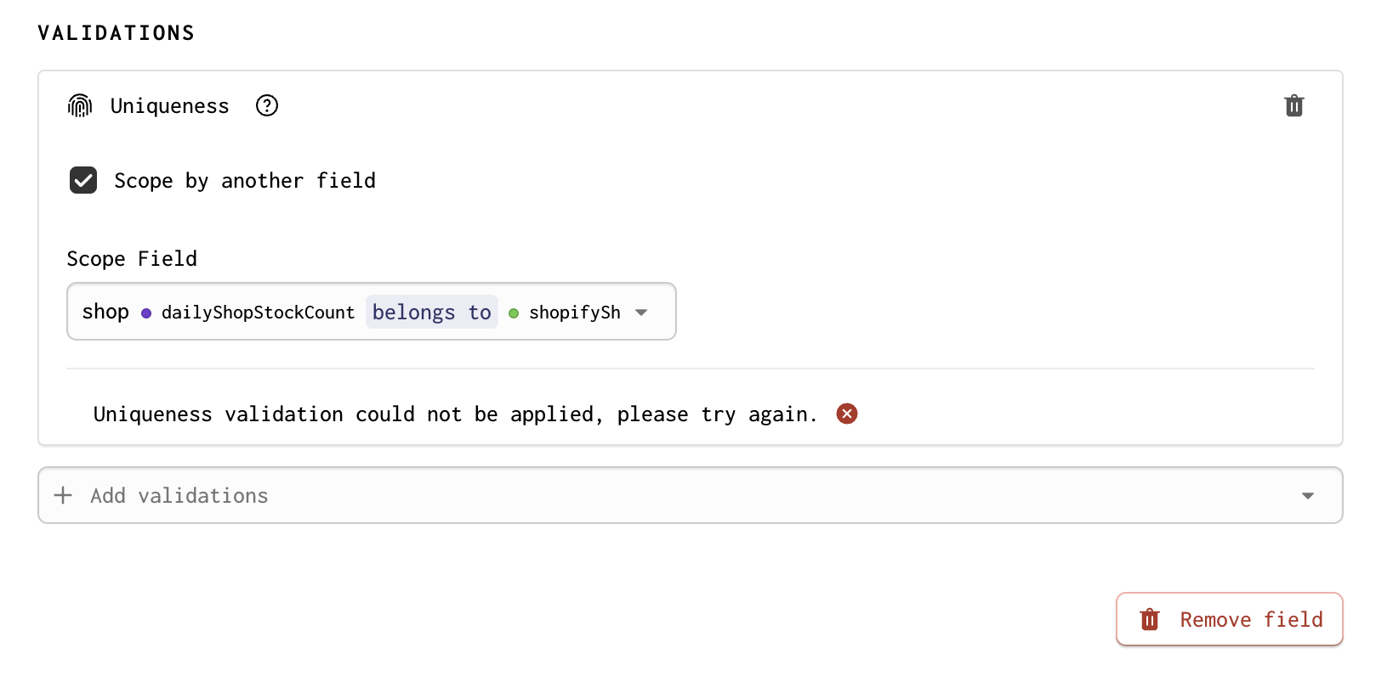Click the green dot before shopifySh

pos(514,313)
